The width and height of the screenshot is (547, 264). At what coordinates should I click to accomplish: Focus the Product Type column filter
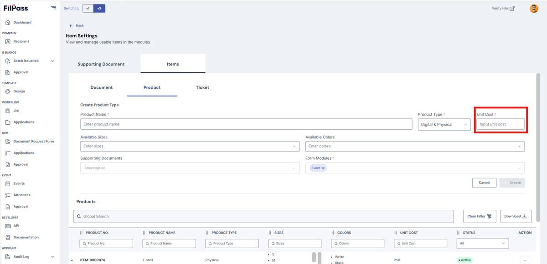pos(232,244)
